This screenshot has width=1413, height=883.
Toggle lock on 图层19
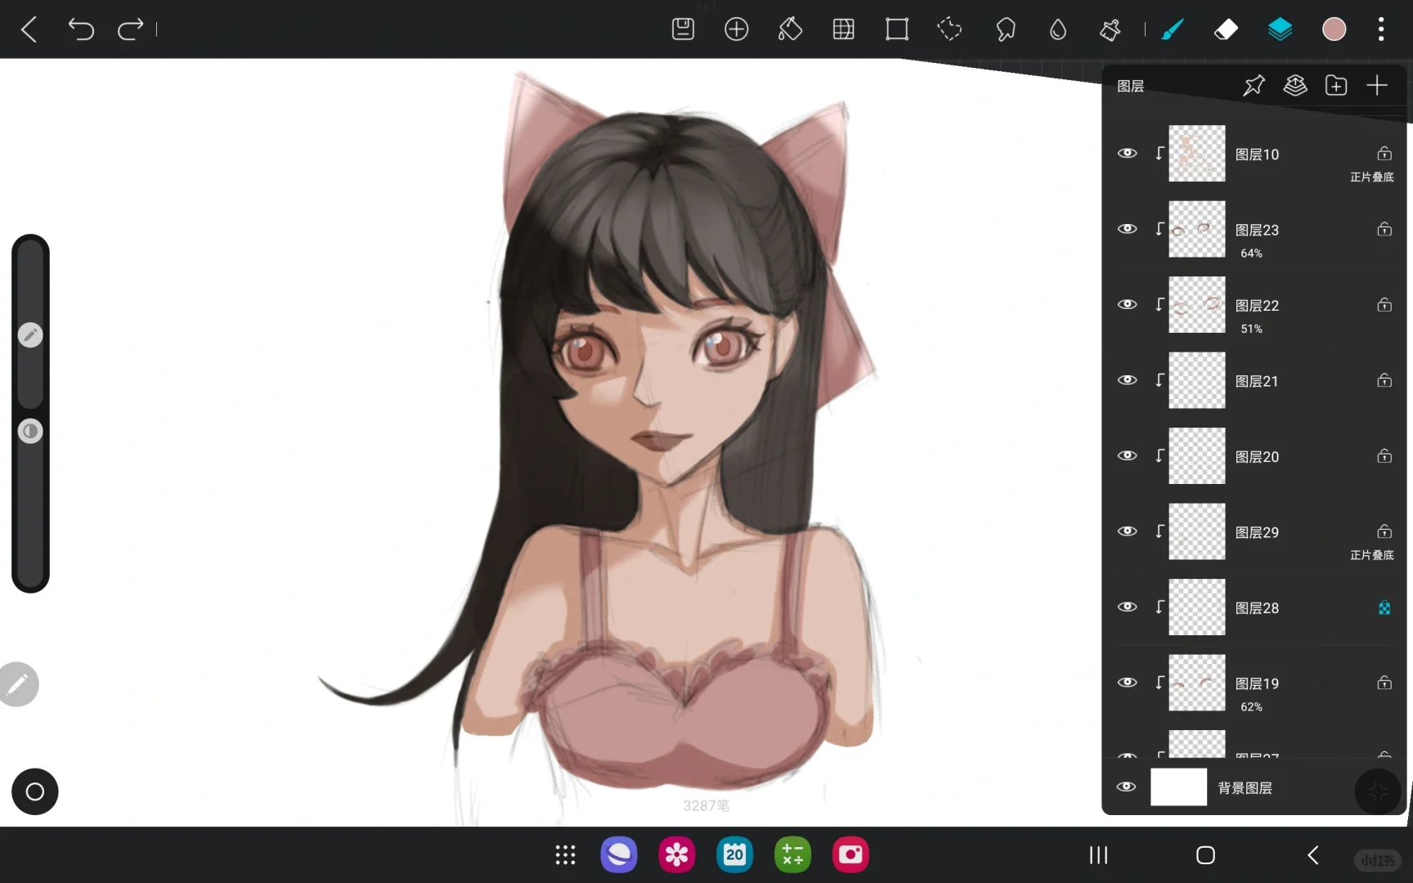(1384, 683)
